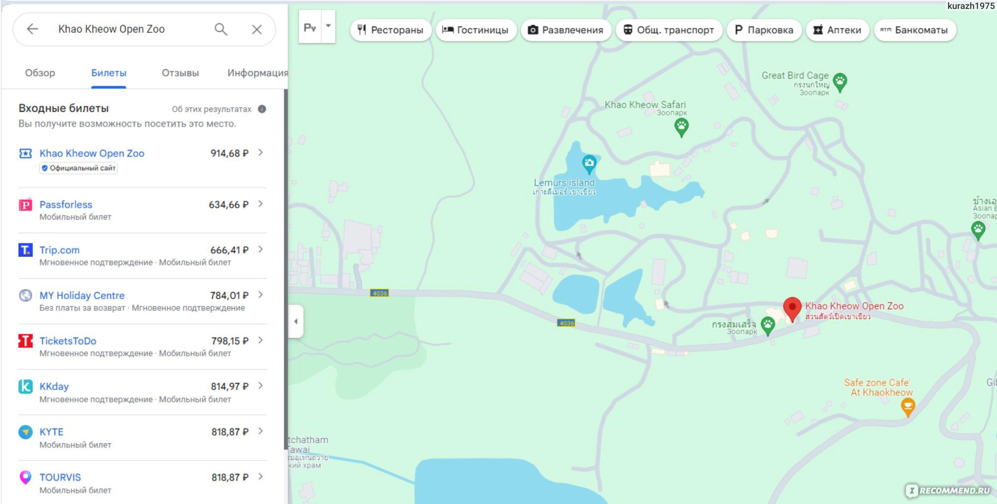Click the left 4036 road shield
Viewport: 997px width, 504px height.
point(379,293)
